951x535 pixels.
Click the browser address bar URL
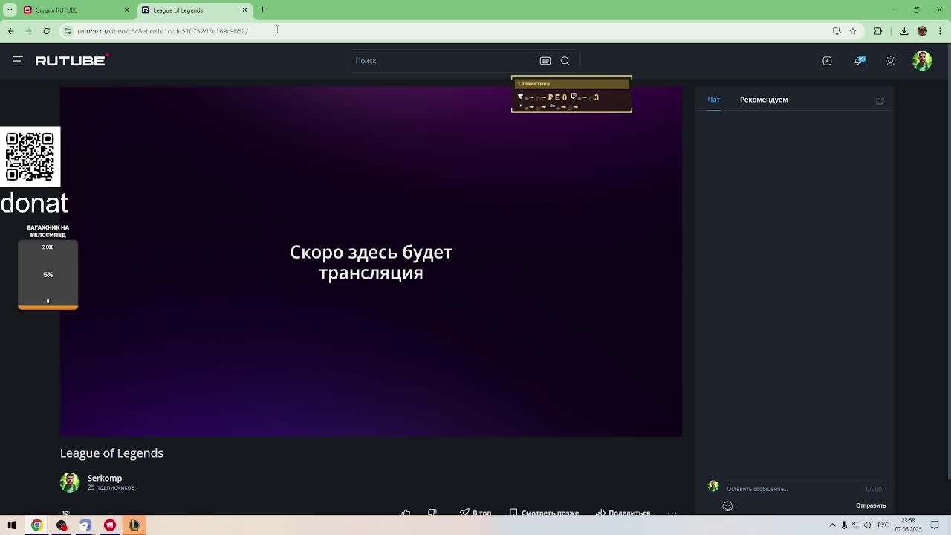163,31
